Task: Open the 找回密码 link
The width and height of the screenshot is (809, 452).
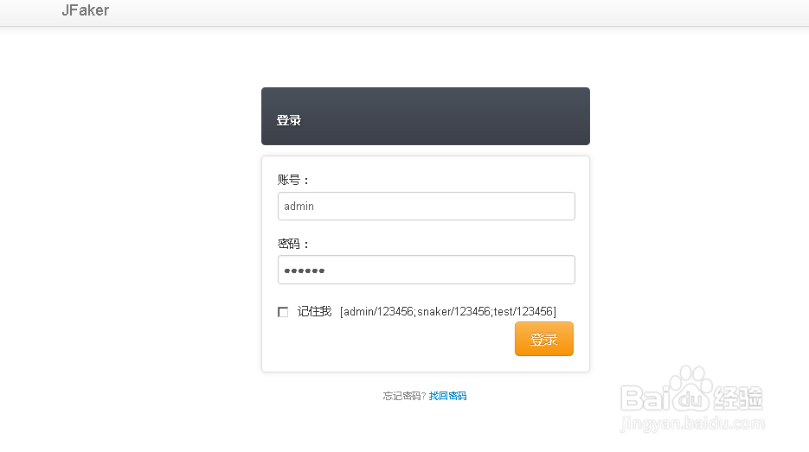Action: (x=447, y=397)
